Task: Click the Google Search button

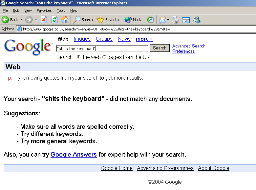Action: tap(160, 48)
